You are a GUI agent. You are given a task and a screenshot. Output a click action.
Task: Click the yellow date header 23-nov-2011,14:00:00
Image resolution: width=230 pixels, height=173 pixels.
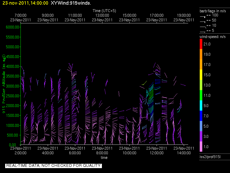click(25, 3)
